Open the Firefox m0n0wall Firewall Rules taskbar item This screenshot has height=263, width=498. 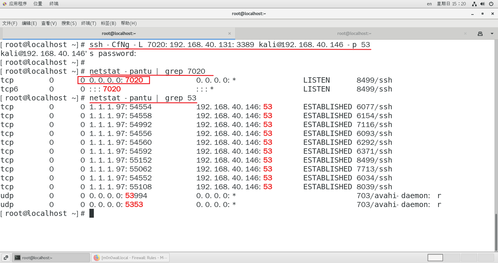[130, 258]
